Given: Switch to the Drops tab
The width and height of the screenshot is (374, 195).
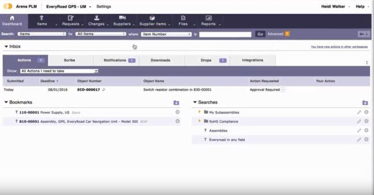Looking at the screenshot, I should 207,60.
